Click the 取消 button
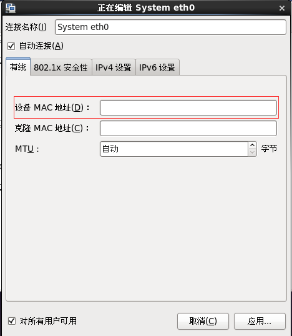 tap(203, 321)
